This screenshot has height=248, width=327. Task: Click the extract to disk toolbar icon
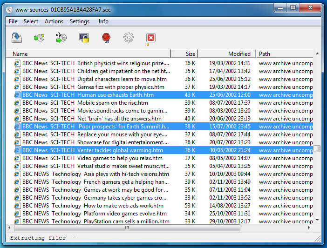pos(17,38)
